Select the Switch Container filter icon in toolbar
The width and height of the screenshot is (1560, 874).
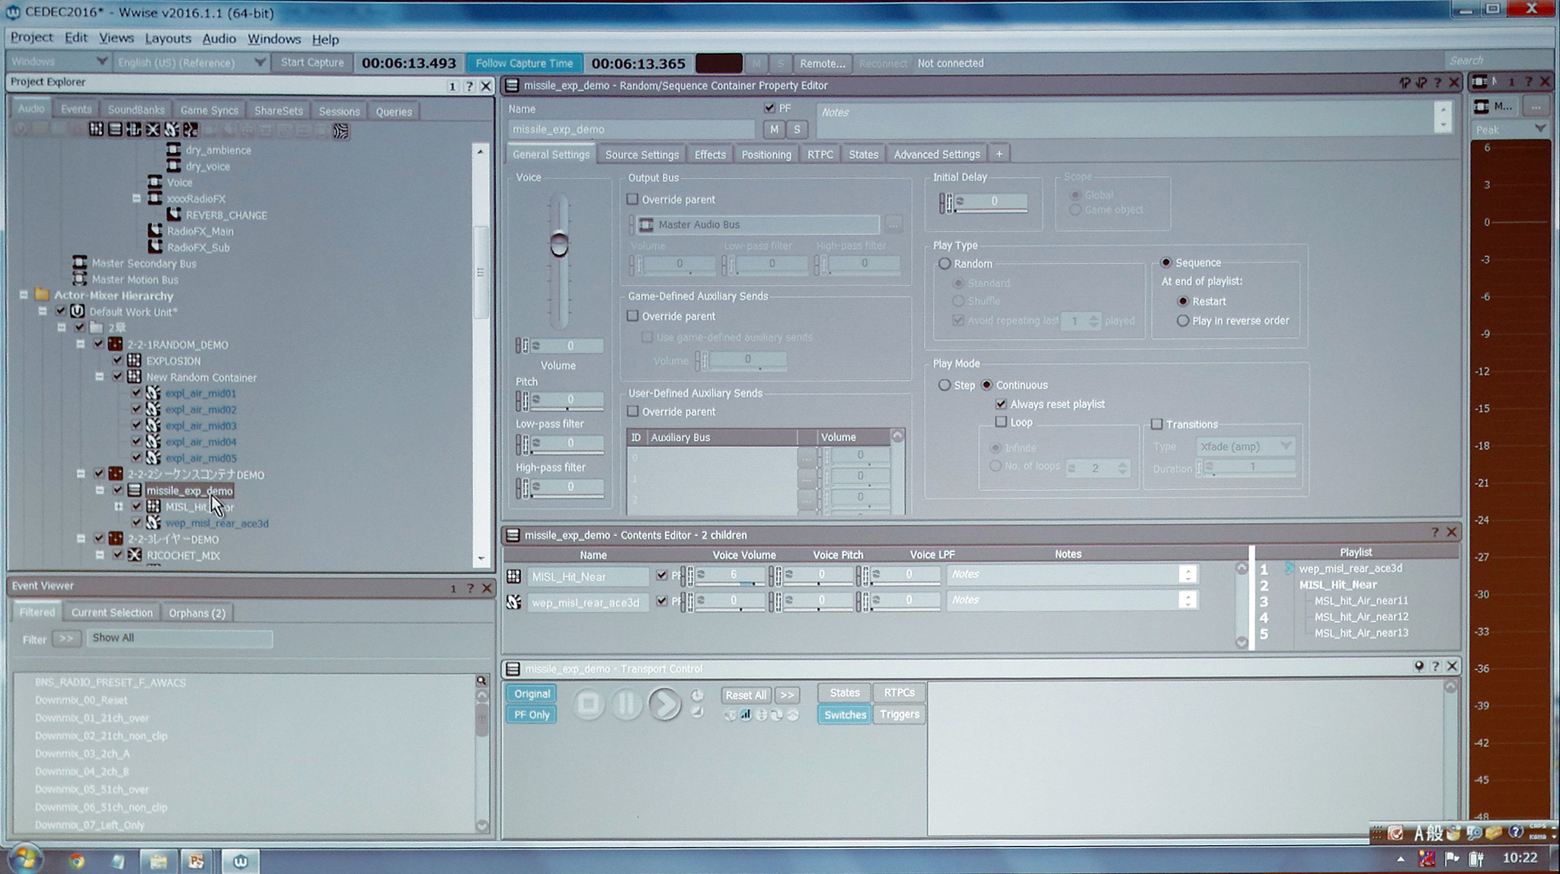pyautogui.click(x=134, y=130)
